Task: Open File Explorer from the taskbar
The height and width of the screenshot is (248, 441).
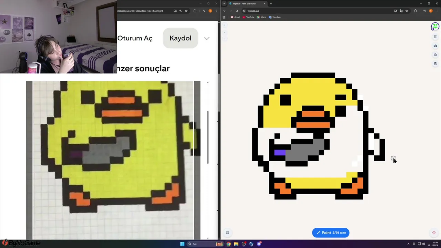Action: (236, 244)
